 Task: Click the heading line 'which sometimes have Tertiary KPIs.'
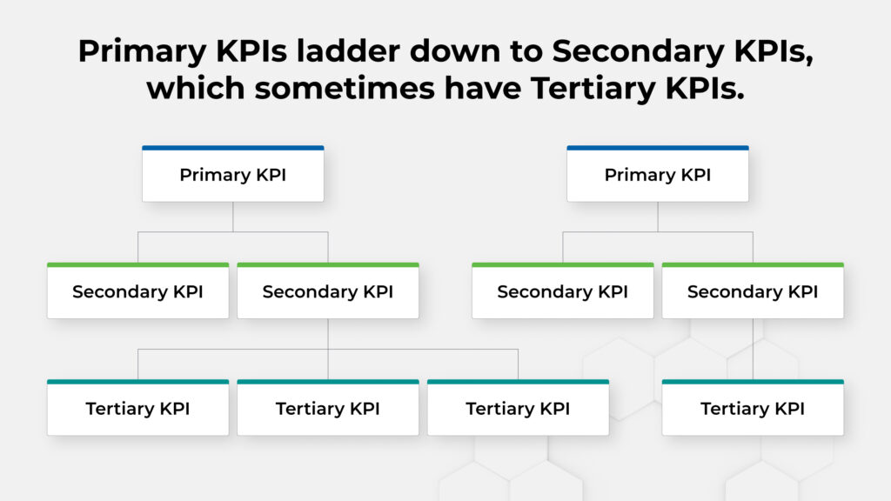pos(445,89)
